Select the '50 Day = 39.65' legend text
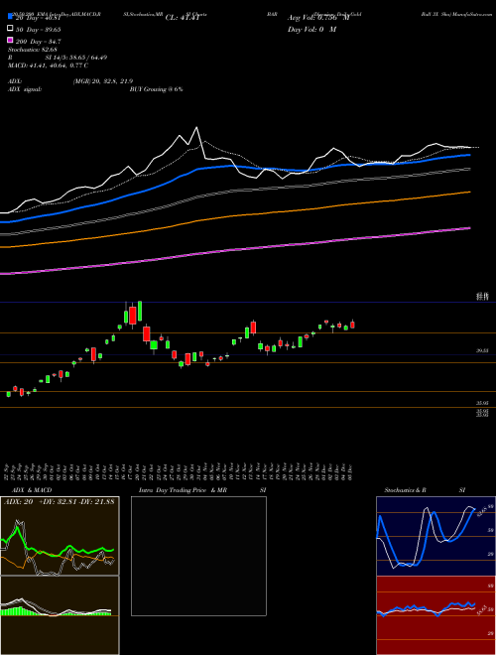The height and width of the screenshot is (655, 496). (x=38, y=29)
